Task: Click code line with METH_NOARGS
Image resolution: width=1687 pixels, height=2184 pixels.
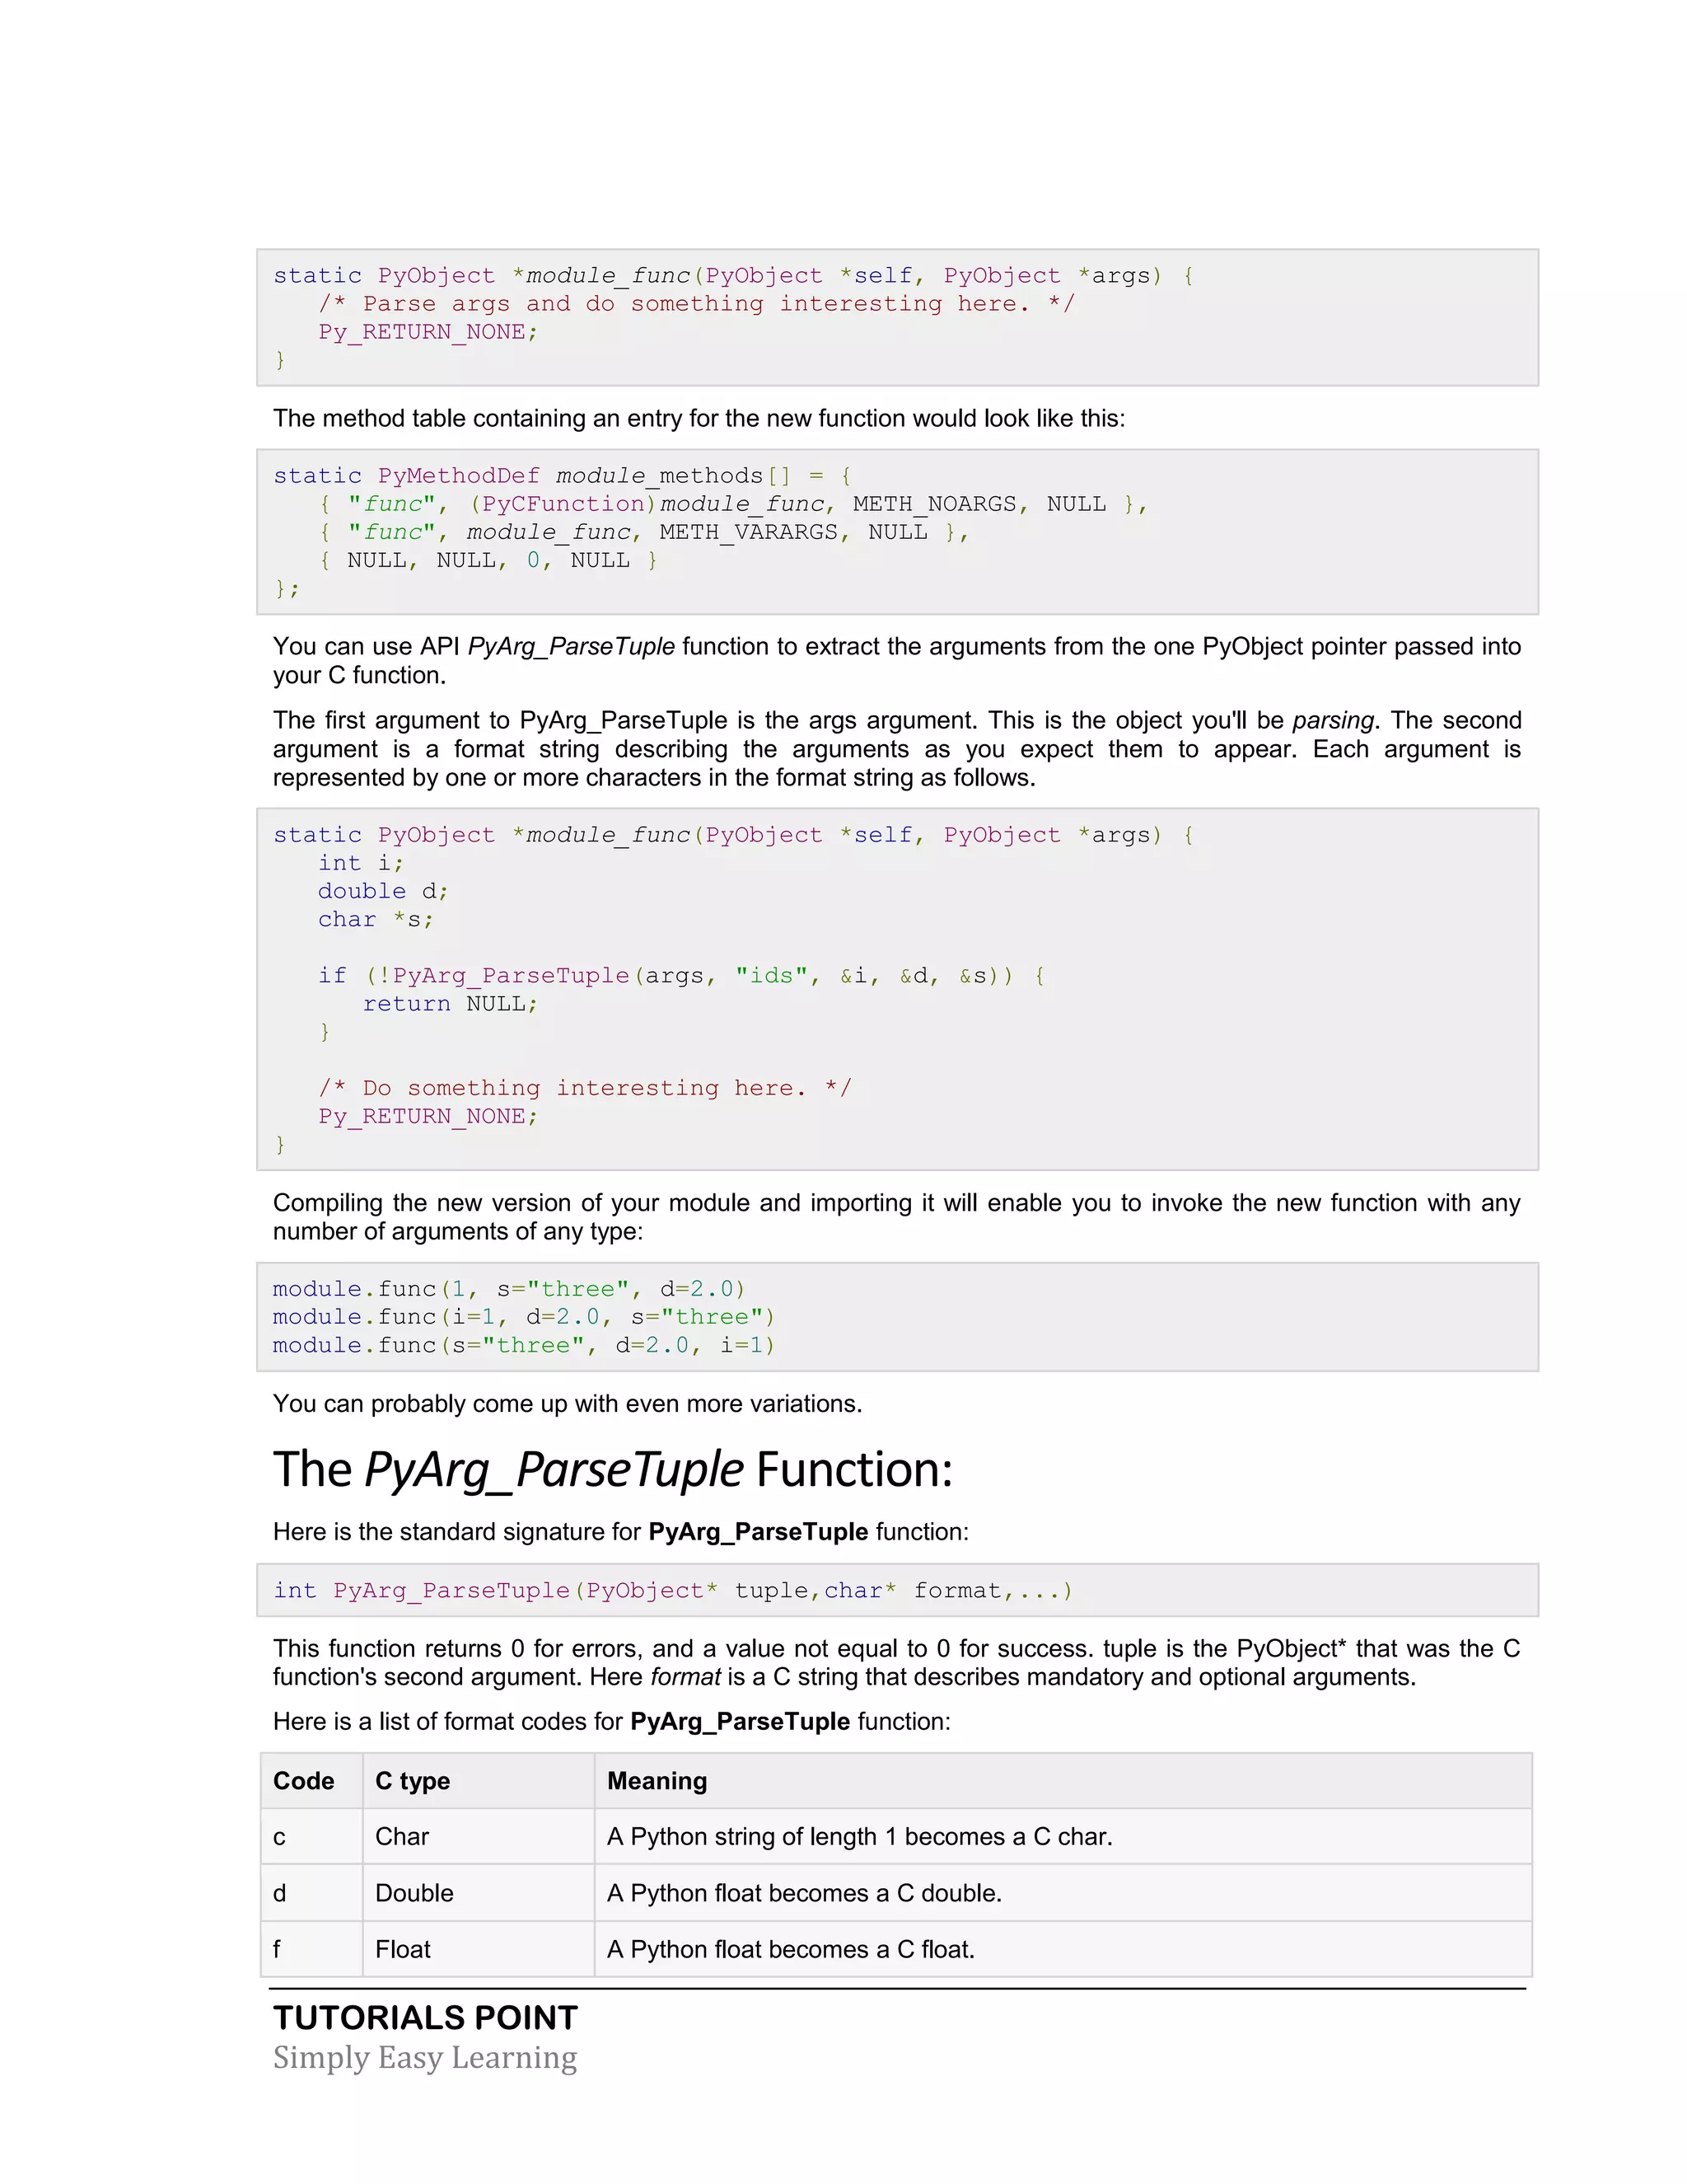Action: pos(734,504)
